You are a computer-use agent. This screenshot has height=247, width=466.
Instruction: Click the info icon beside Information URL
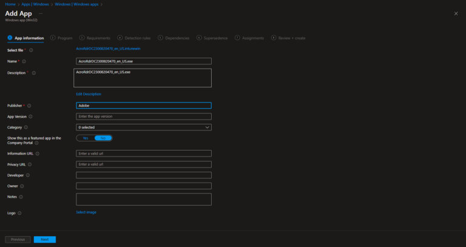(38, 154)
